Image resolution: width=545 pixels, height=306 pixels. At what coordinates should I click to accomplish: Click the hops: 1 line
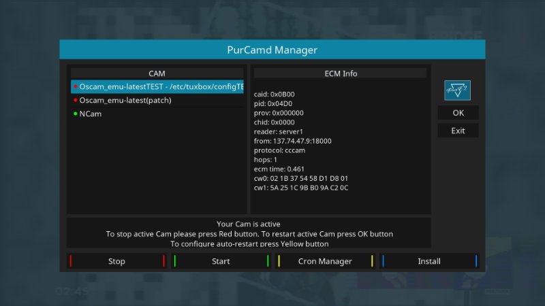266,160
